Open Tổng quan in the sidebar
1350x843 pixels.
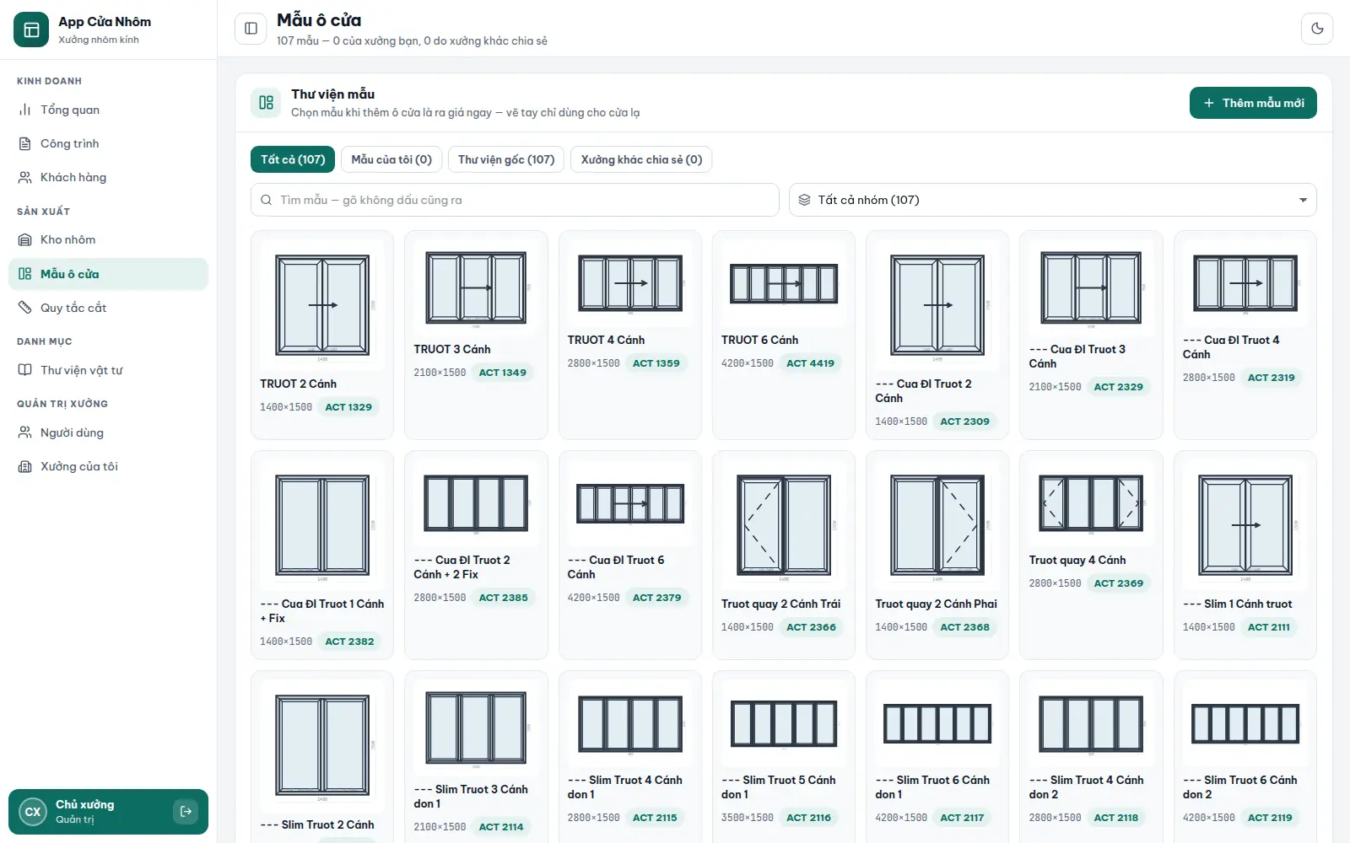pyautogui.click(x=108, y=110)
